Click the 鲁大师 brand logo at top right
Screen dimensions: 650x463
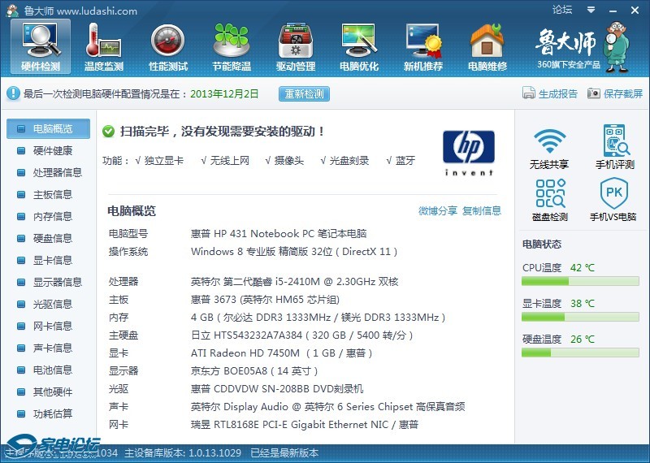[583, 46]
